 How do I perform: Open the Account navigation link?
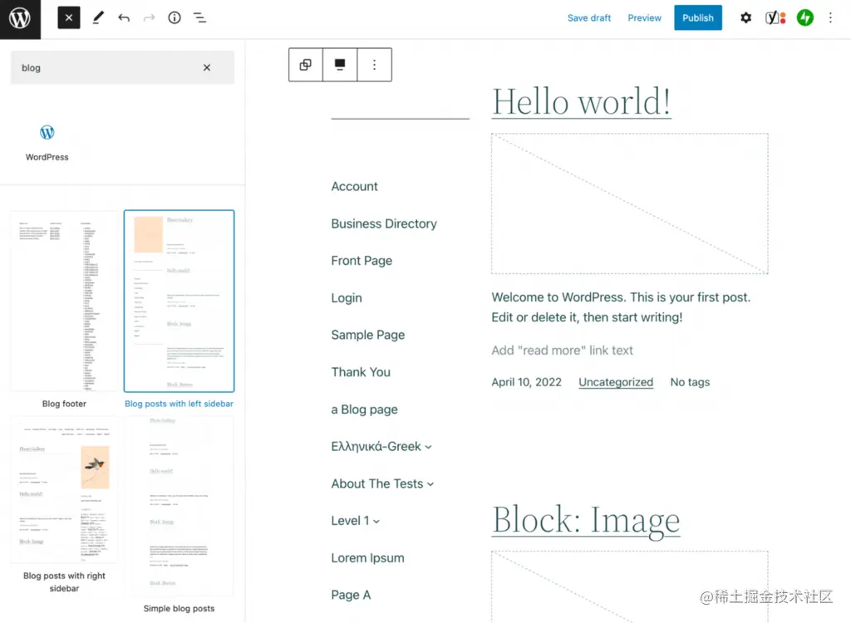pyautogui.click(x=354, y=187)
